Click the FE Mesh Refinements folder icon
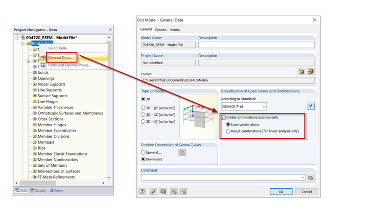The image size is (372, 222). click(x=35, y=177)
